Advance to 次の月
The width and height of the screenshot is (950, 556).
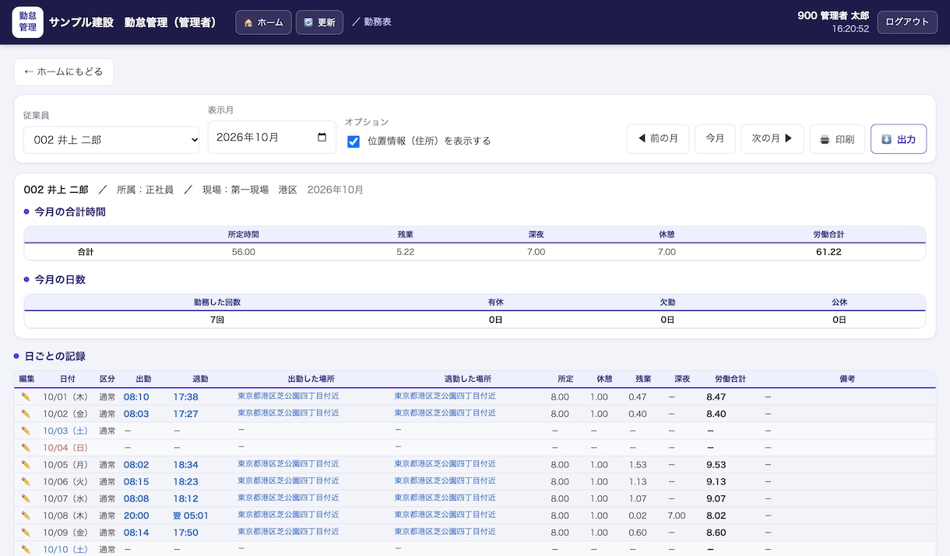(772, 139)
